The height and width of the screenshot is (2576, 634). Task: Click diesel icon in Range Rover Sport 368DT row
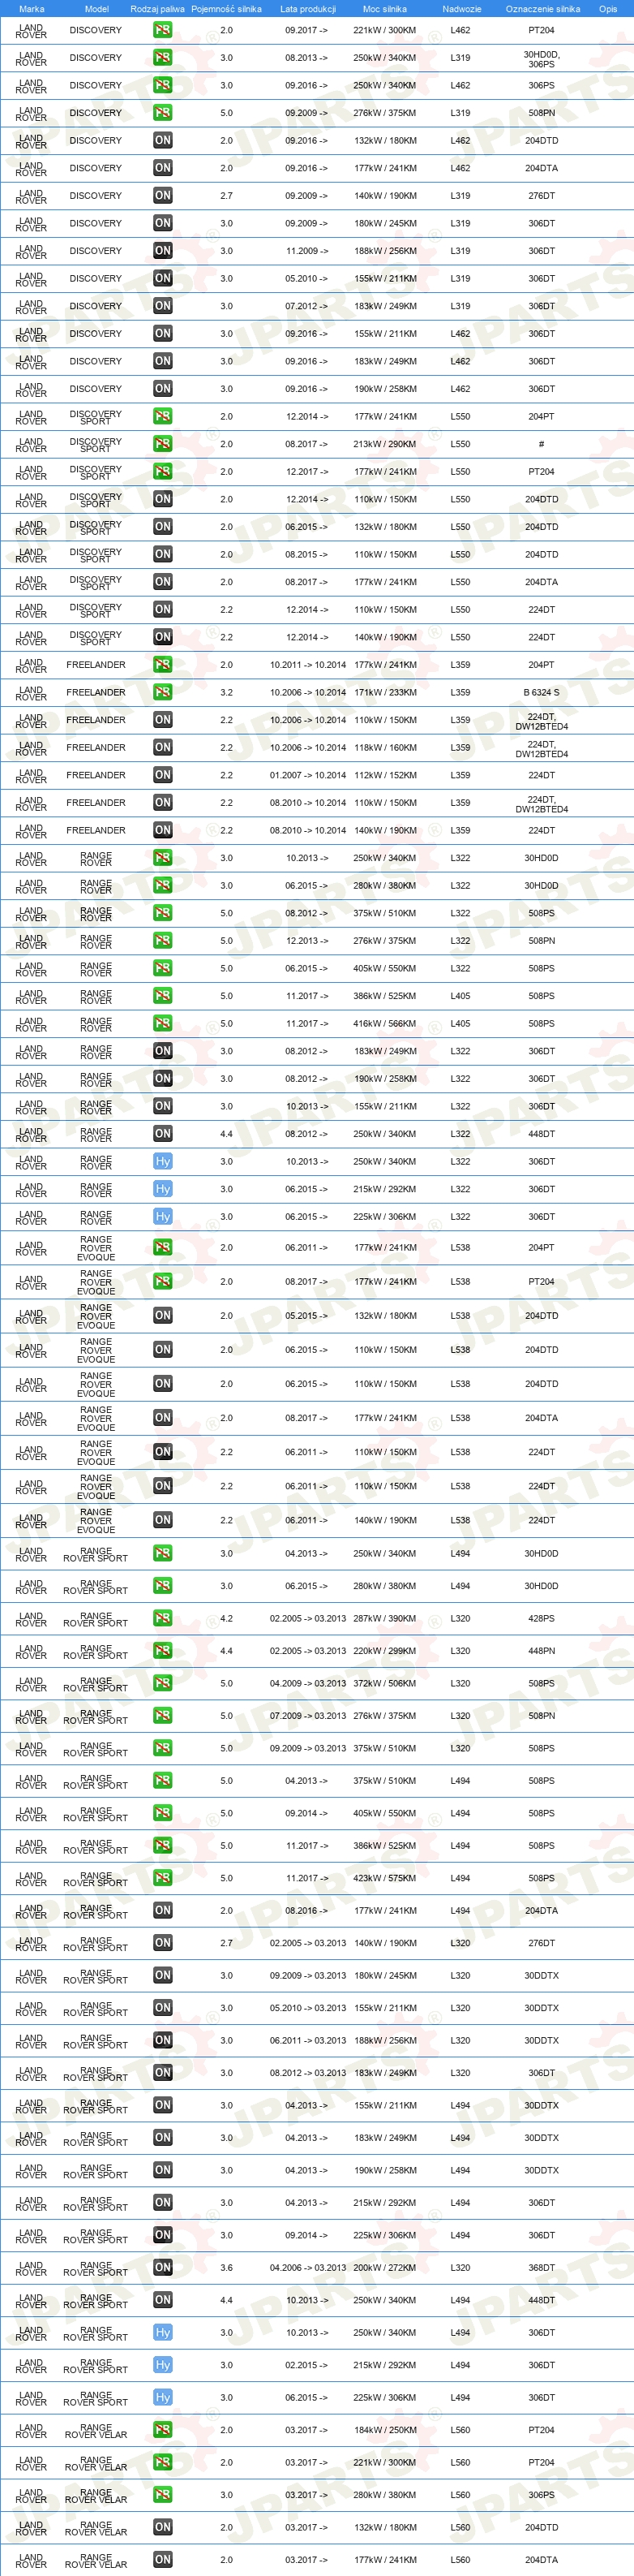pyautogui.click(x=162, y=2268)
